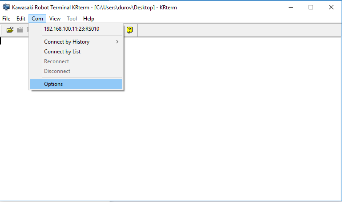Minimize the KRterm window
Image resolution: width=342 pixels, height=202 pixels.
coord(291,7)
